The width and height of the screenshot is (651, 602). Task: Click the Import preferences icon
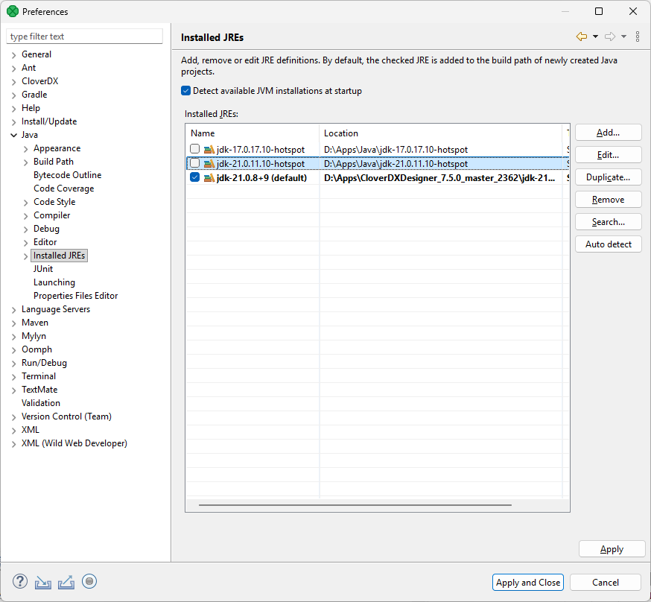pos(43,582)
